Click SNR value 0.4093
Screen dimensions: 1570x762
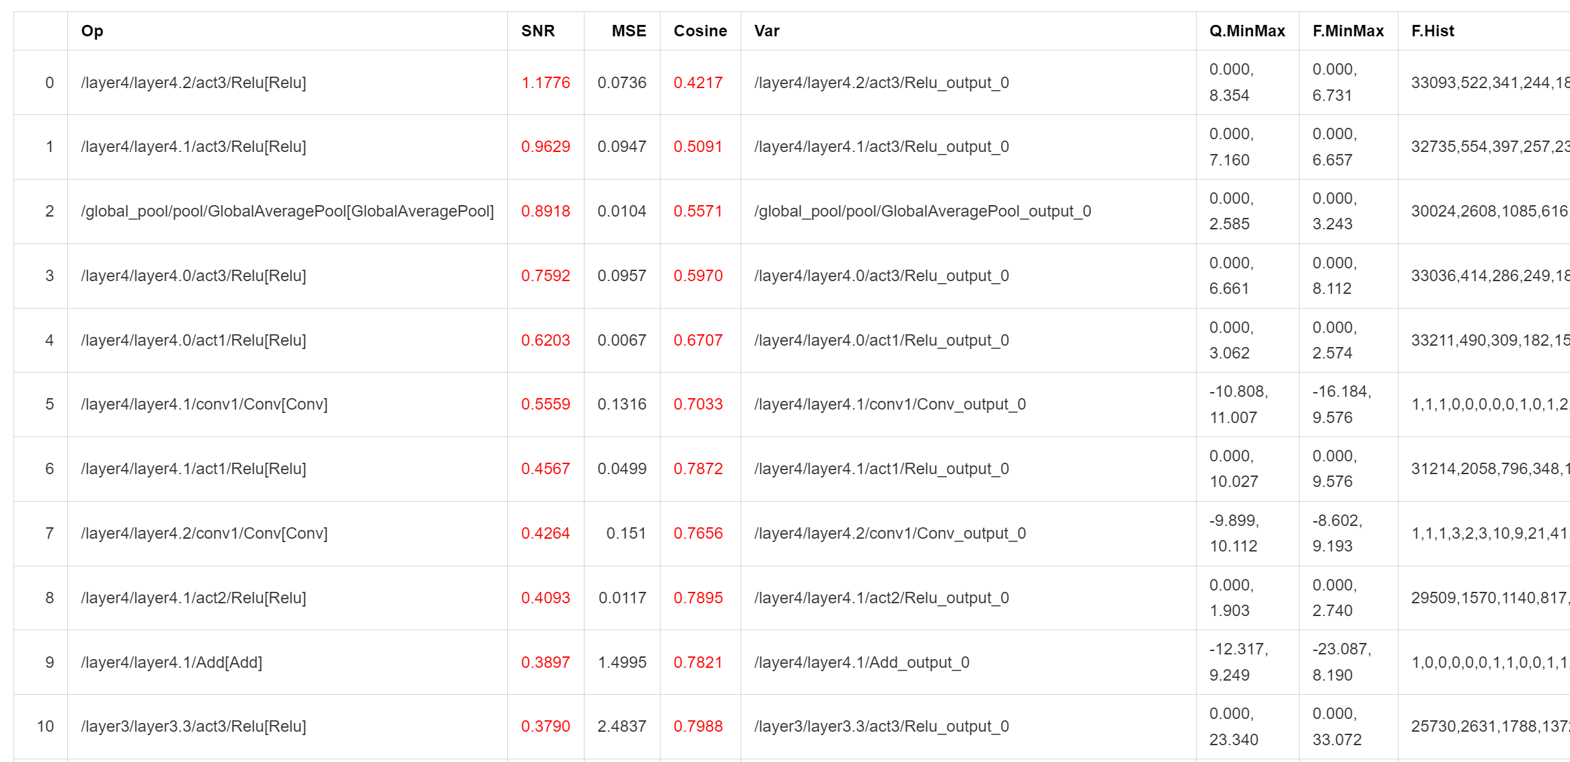tap(545, 598)
